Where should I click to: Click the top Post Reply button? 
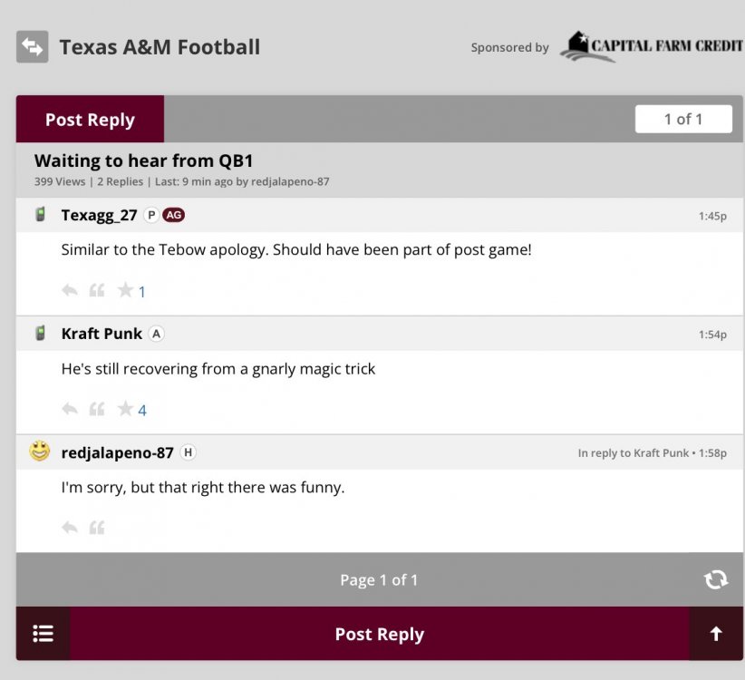point(90,120)
